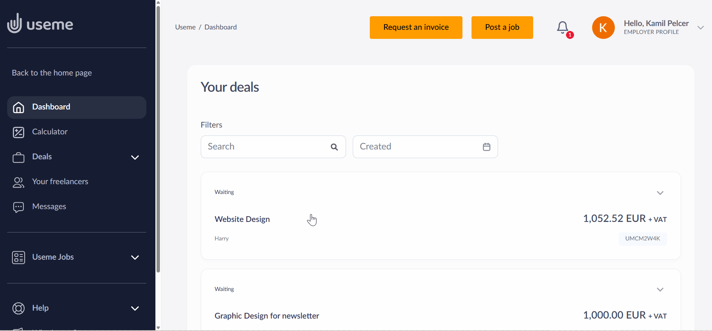
Task: Click the Messages speech bubble icon
Action: pos(19,207)
